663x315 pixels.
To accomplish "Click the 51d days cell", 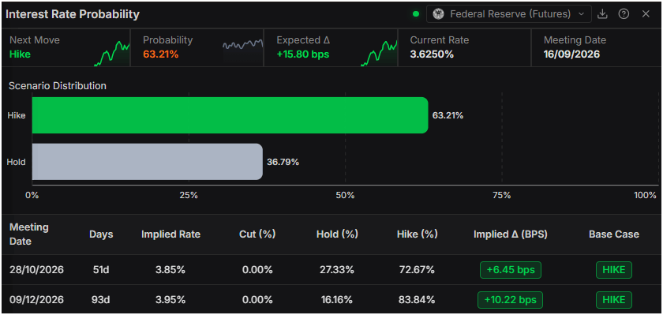I will click(x=100, y=270).
